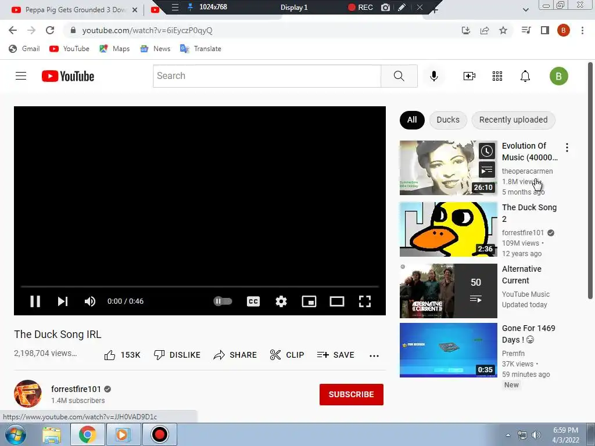Select the Ducks filter chip

[x=448, y=120]
